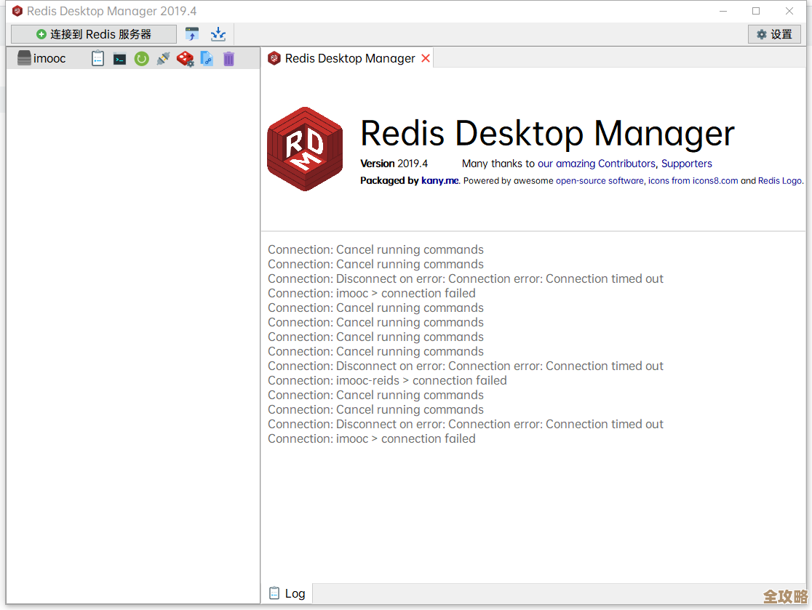Disconnect imooc using the plug icon
812x610 pixels.
164,59
